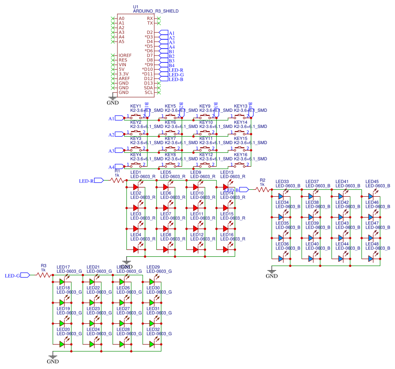
Task: Click the no-connect cross on the 5V pin
Action: (x=113, y=69)
